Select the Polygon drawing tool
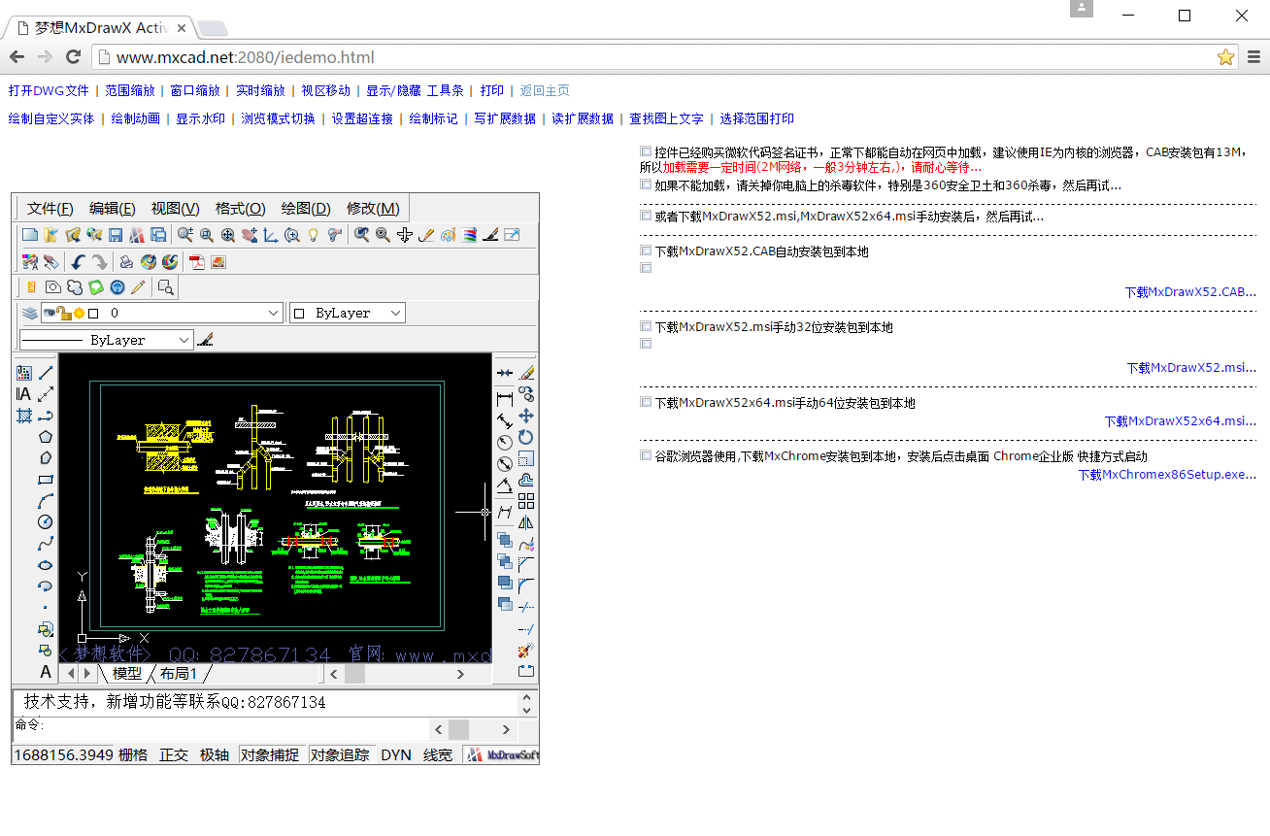This screenshot has width=1270, height=836. click(x=46, y=436)
